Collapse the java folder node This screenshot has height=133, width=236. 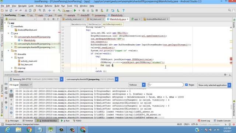8,33
